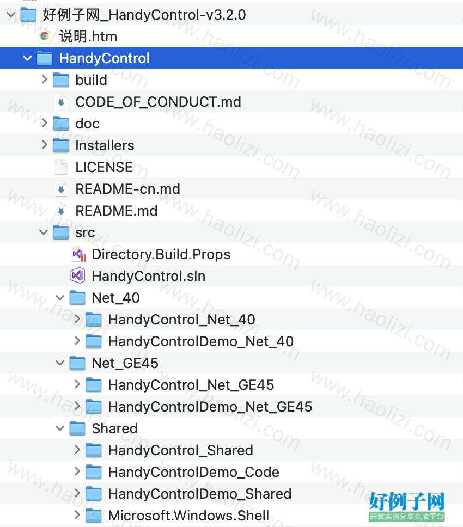Image resolution: width=463 pixels, height=527 pixels.
Task: Select the README-cn.md file name
Action: pyautogui.click(x=128, y=189)
